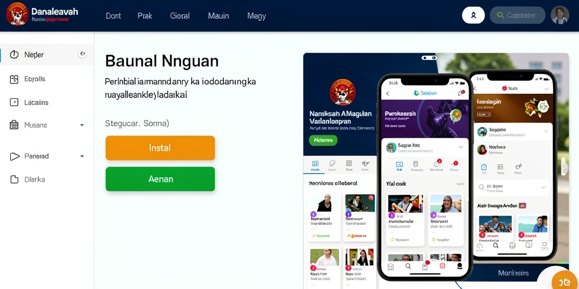Open the Prak navigation item

click(145, 16)
